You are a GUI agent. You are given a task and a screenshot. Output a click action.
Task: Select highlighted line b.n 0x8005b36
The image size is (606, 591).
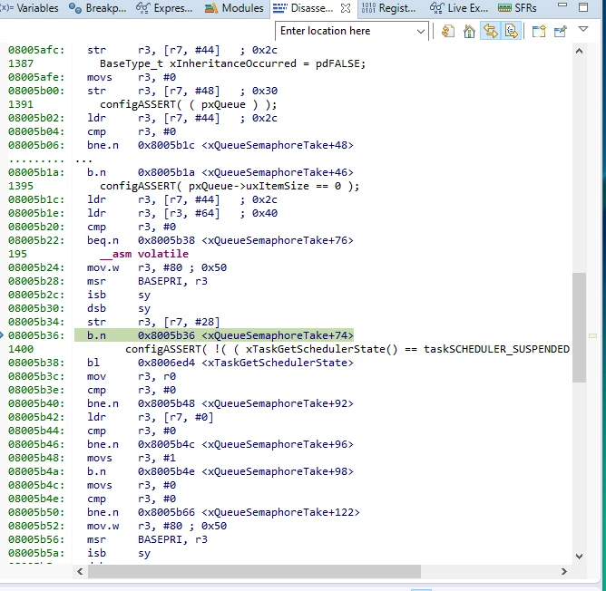click(214, 335)
